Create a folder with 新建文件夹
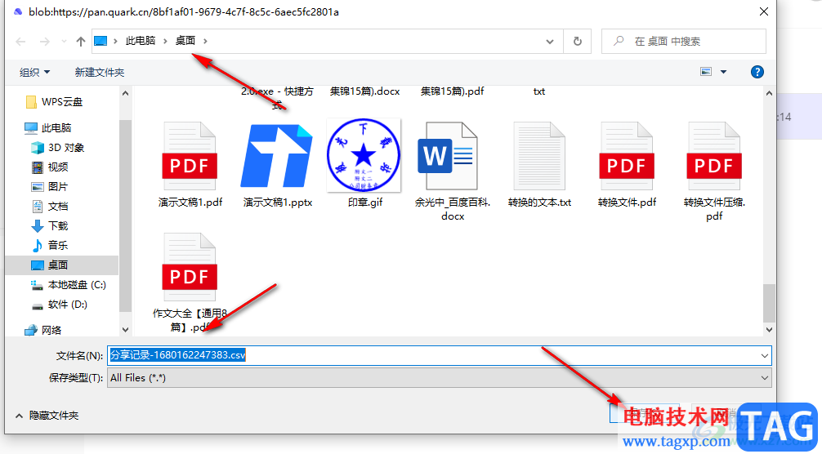The image size is (822, 454). tap(100, 72)
